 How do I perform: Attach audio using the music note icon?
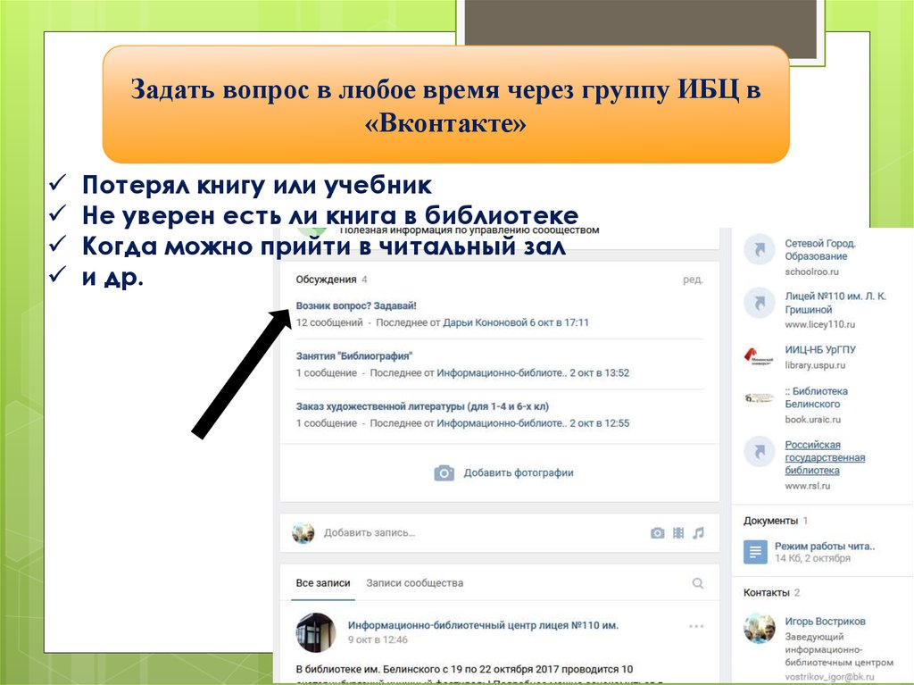coord(698,532)
